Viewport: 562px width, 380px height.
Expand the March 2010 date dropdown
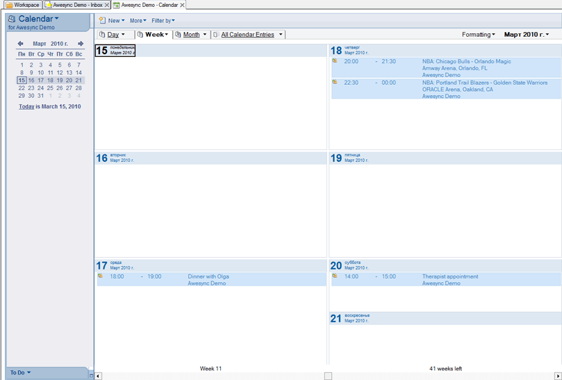tap(526, 35)
